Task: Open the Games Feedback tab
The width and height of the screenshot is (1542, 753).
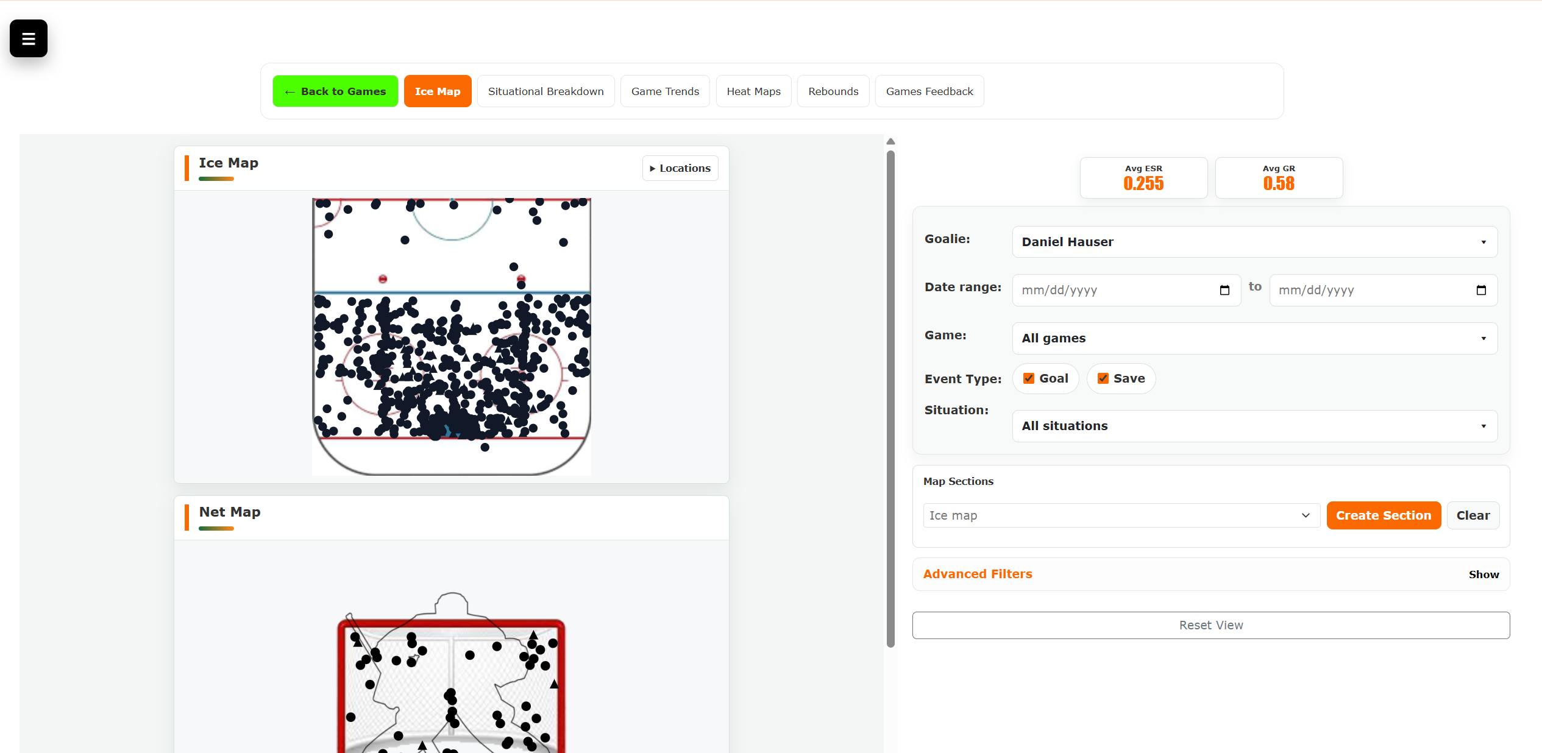Action: pyautogui.click(x=929, y=91)
